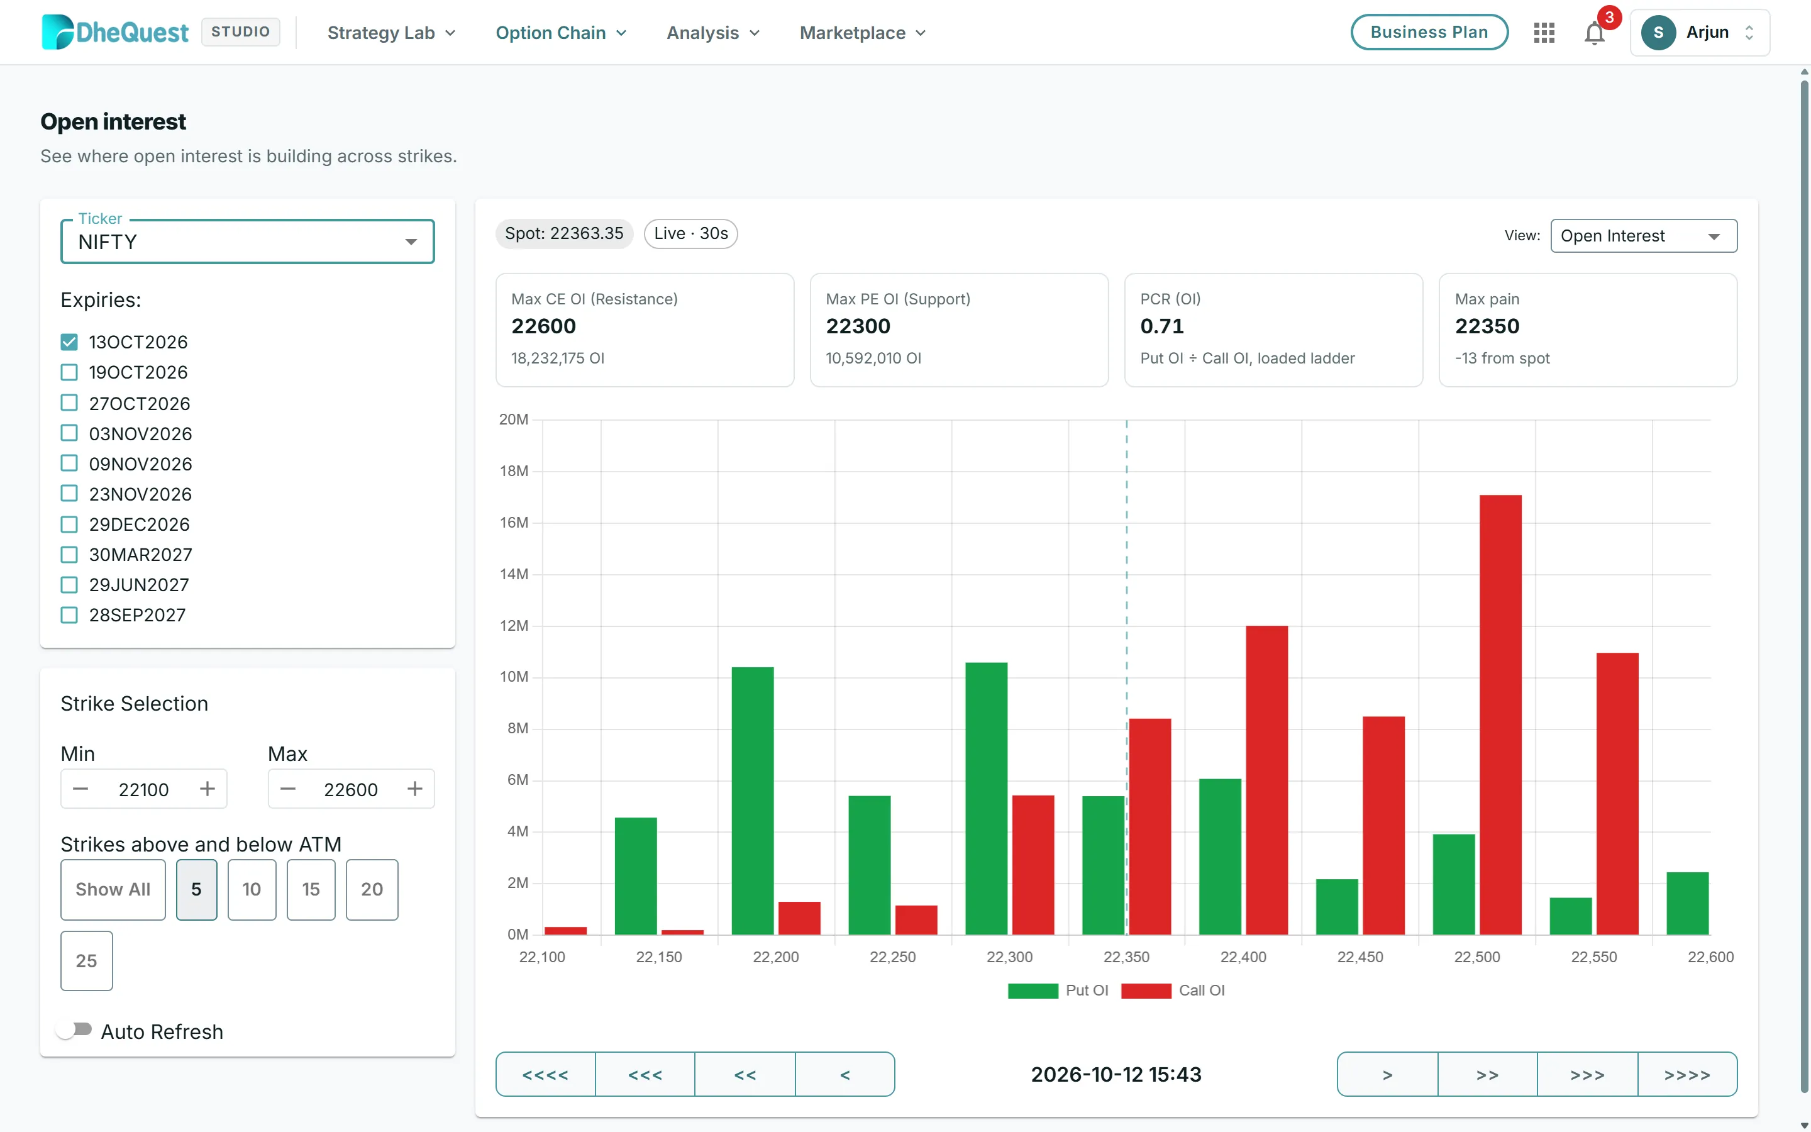This screenshot has width=1811, height=1132.
Task: Step back with the <<< button
Action: 645,1074
